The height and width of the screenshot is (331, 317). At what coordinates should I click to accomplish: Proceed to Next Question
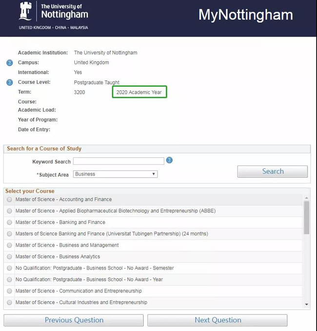tap(218, 320)
